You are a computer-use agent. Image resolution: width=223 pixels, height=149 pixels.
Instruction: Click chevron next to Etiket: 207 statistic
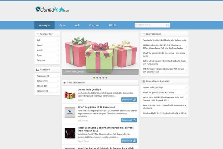58,86
